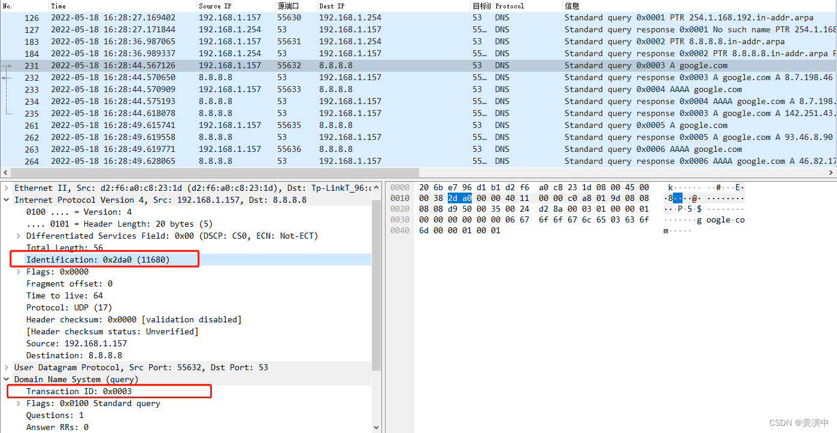This screenshot has height=433, width=837.
Task: Expand the Flags: 0x0100 Standard query node
Action: tap(17, 402)
